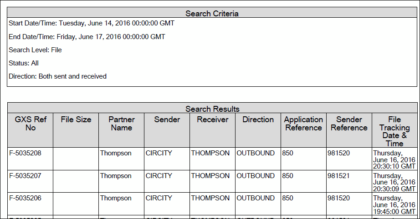Image resolution: width=420 pixels, height=219 pixels.
Task: Click the Status: All criteria line
Action: 23,63
